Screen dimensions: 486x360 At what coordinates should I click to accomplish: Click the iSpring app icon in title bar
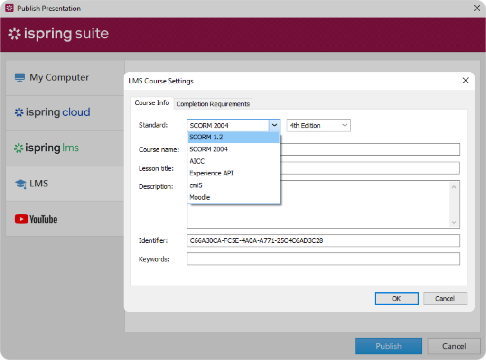9,8
